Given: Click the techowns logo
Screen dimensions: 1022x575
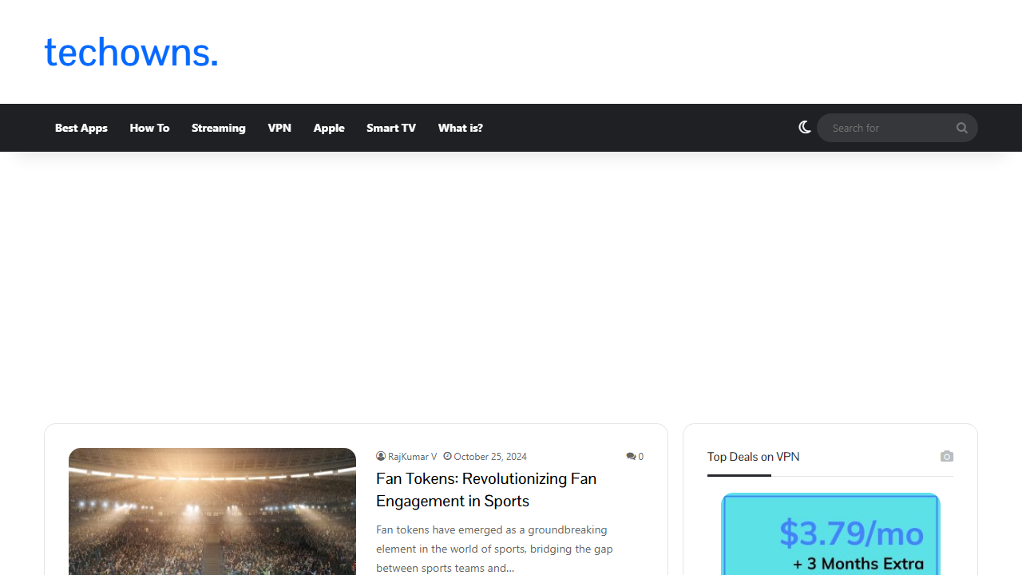Looking at the screenshot, I should pos(131,51).
